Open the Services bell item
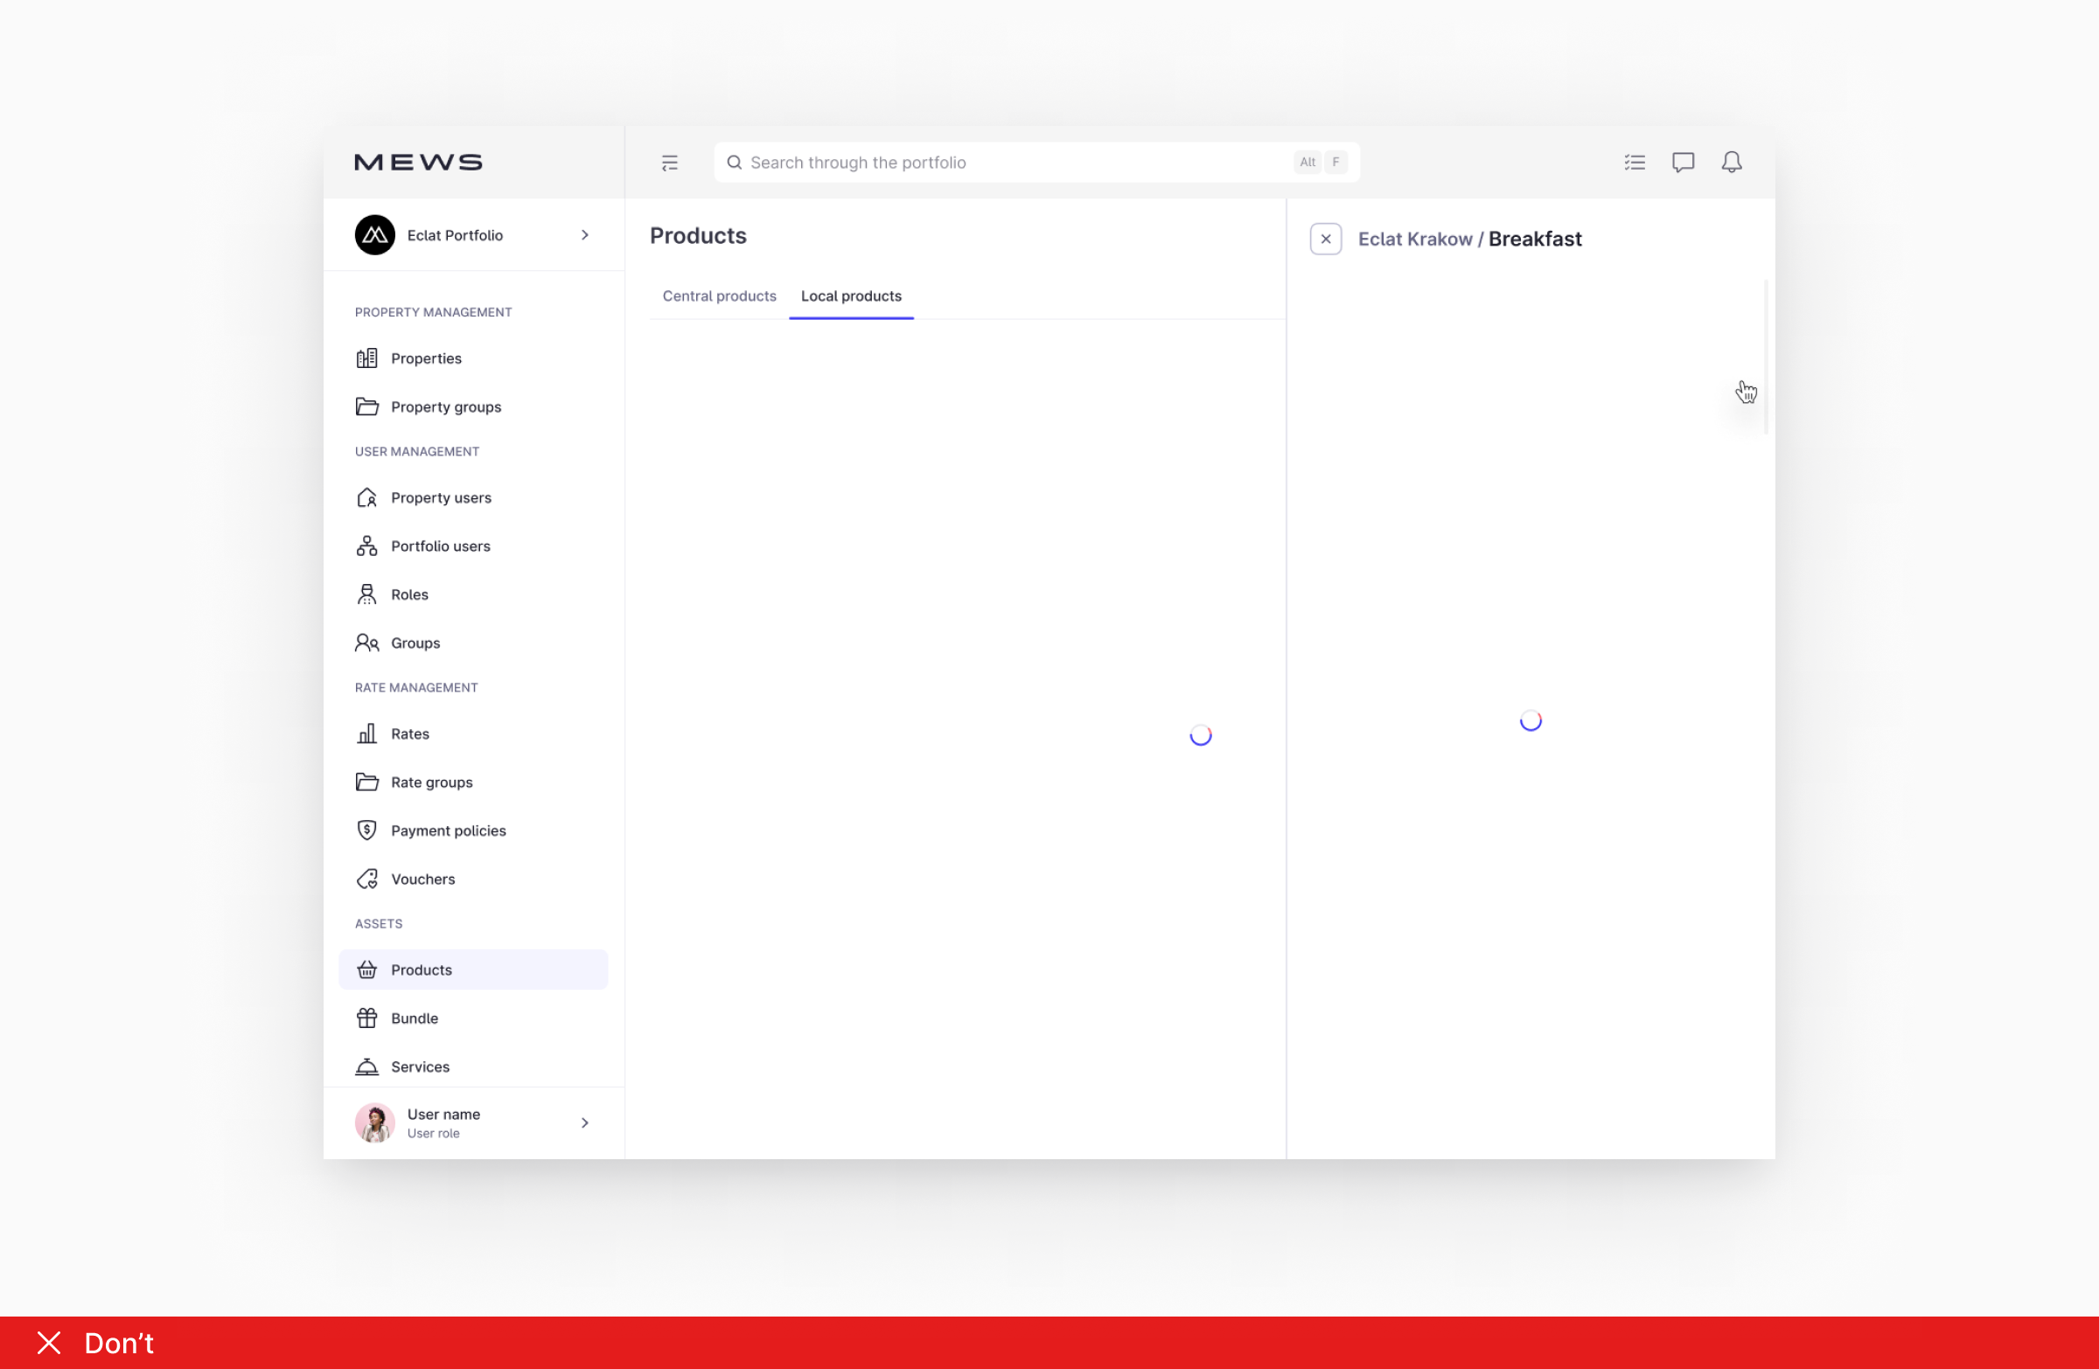 coord(420,1067)
